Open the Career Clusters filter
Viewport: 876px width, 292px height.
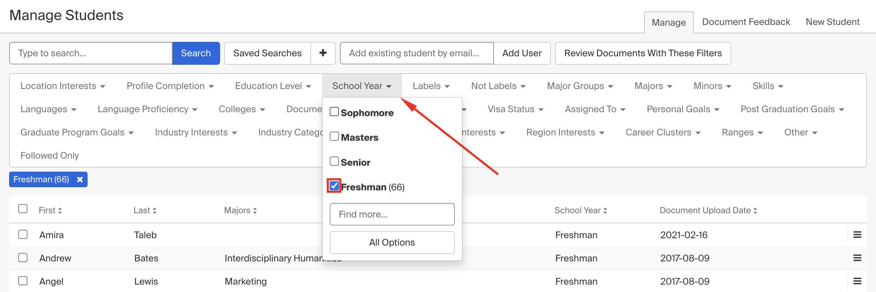point(663,132)
